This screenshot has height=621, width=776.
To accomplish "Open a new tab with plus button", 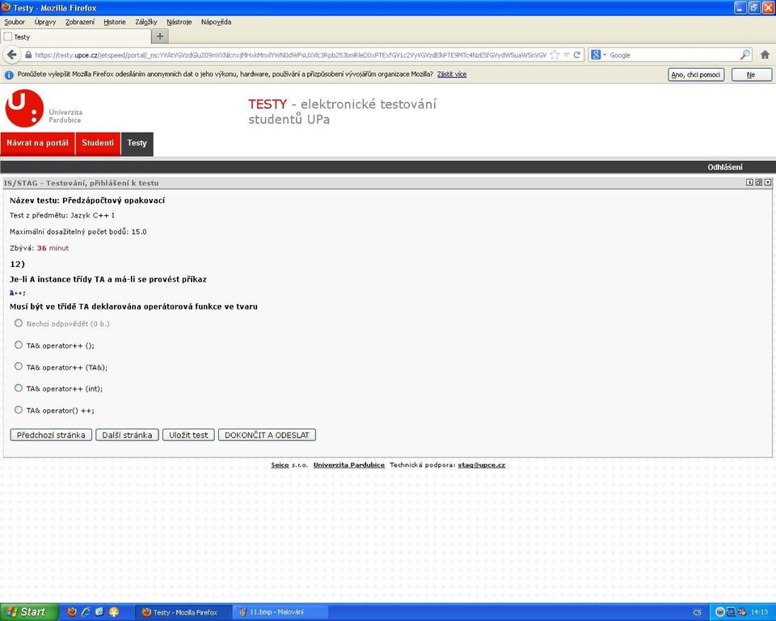I will pyautogui.click(x=160, y=36).
